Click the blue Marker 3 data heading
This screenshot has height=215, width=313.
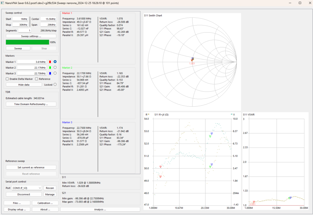point(67,122)
